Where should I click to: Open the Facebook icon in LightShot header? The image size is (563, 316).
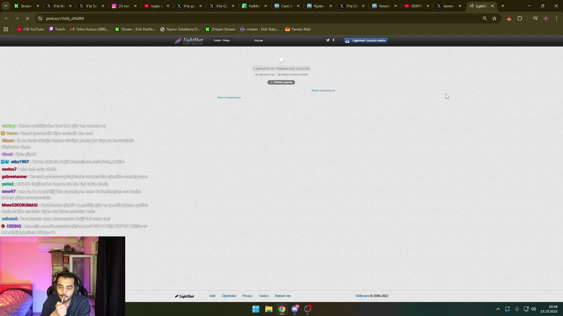(x=333, y=40)
